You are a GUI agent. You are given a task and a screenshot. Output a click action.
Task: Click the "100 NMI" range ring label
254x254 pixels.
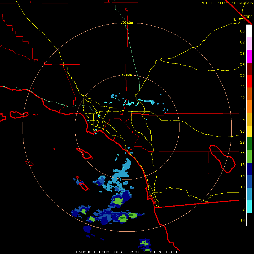[x=127, y=23]
